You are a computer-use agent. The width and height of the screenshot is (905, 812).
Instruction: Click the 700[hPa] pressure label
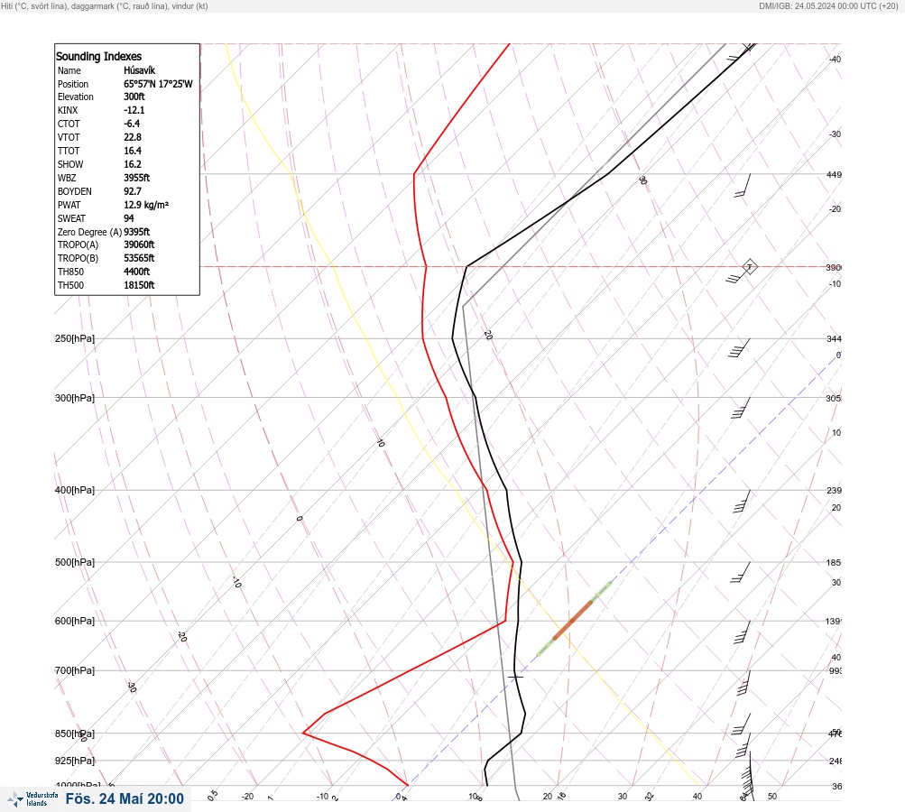pos(75,670)
